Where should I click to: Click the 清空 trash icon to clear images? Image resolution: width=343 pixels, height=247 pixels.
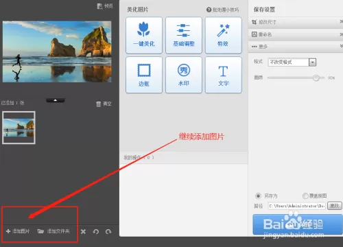pyautogui.click(x=98, y=104)
